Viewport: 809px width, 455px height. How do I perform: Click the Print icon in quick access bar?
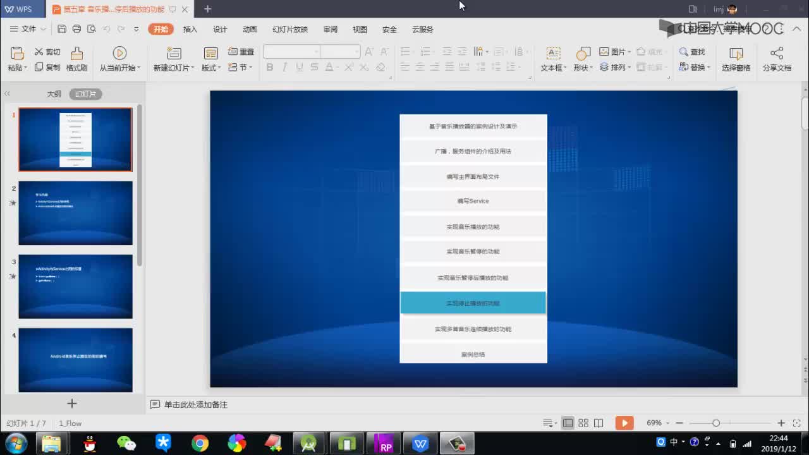click(x=76, y=29)
